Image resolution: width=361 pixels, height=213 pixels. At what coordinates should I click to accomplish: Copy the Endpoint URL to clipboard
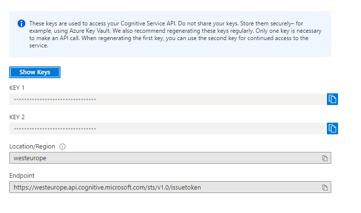(324, 188)
